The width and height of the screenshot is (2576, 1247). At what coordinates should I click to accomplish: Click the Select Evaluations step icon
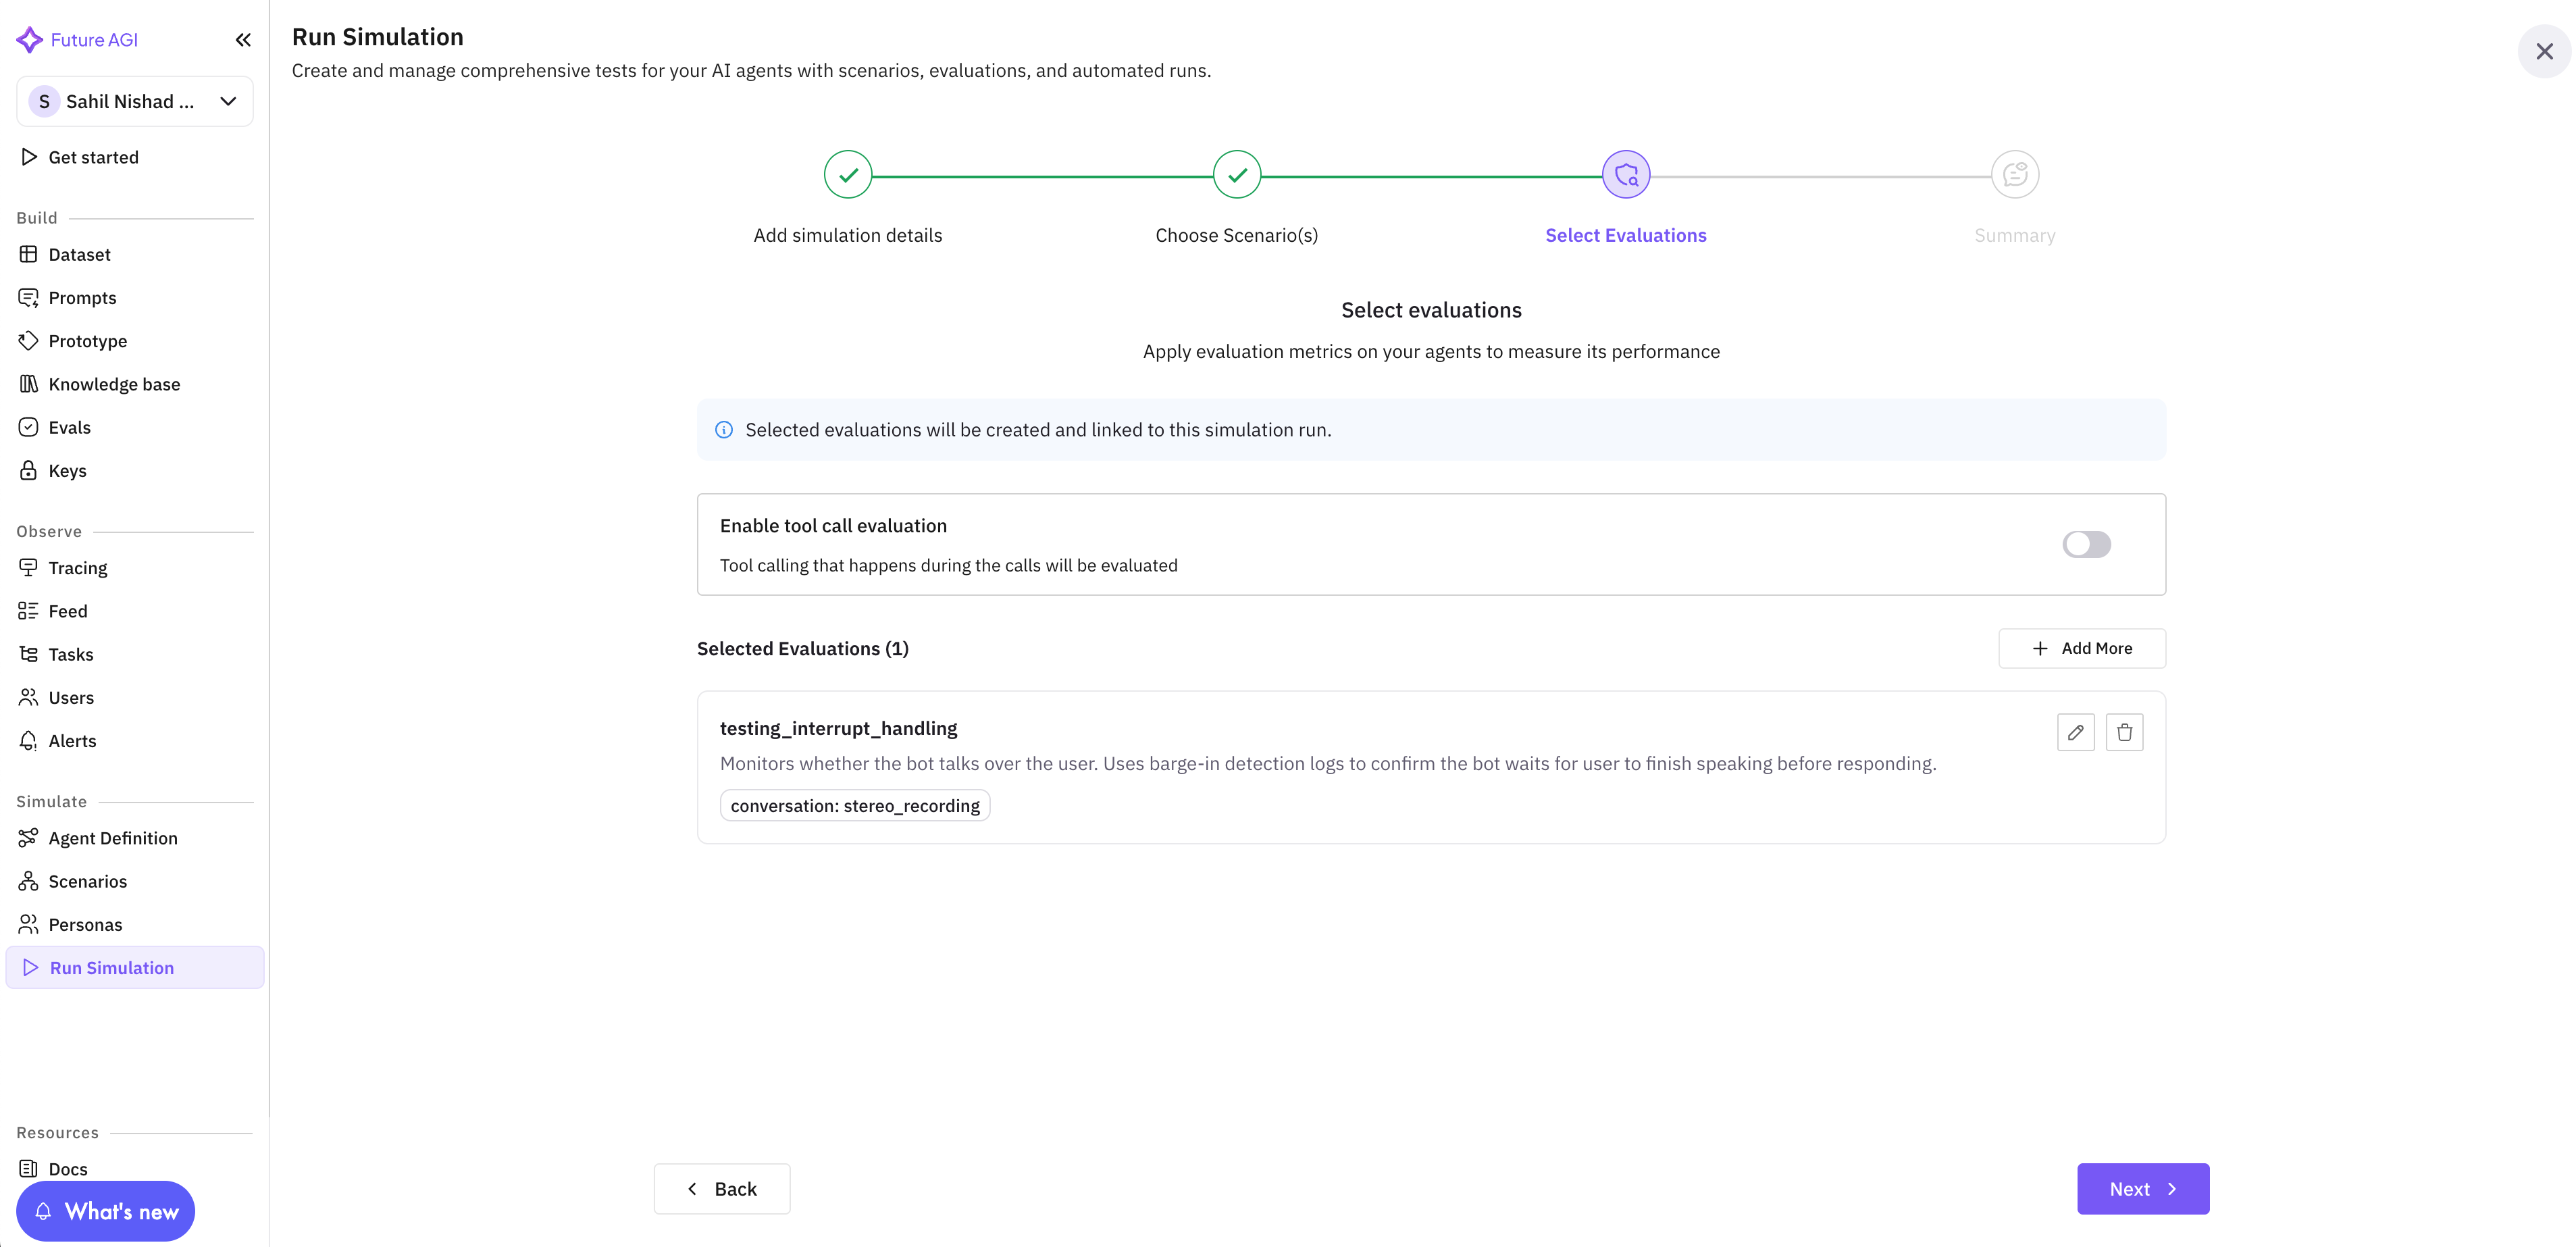pyautogui.click(x=1625, y=175)
